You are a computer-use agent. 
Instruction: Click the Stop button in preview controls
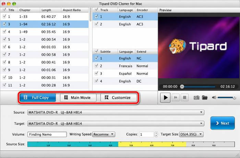[184, 97]
